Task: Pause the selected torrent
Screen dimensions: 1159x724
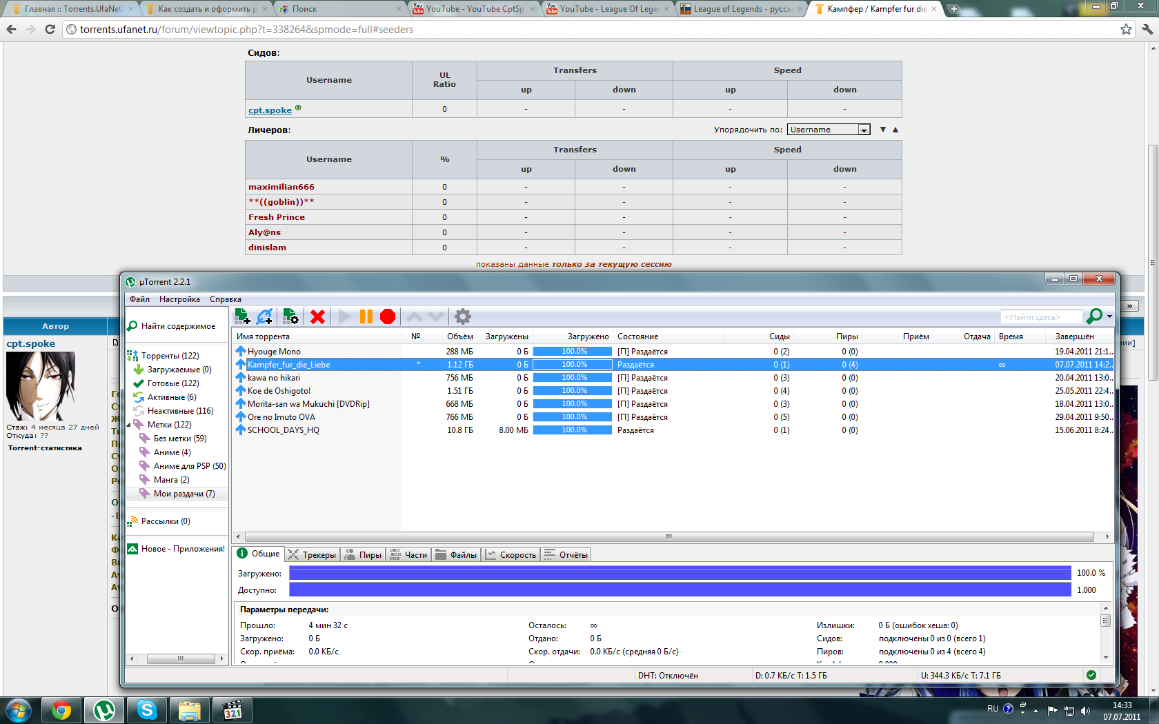Action: (366, 316)
